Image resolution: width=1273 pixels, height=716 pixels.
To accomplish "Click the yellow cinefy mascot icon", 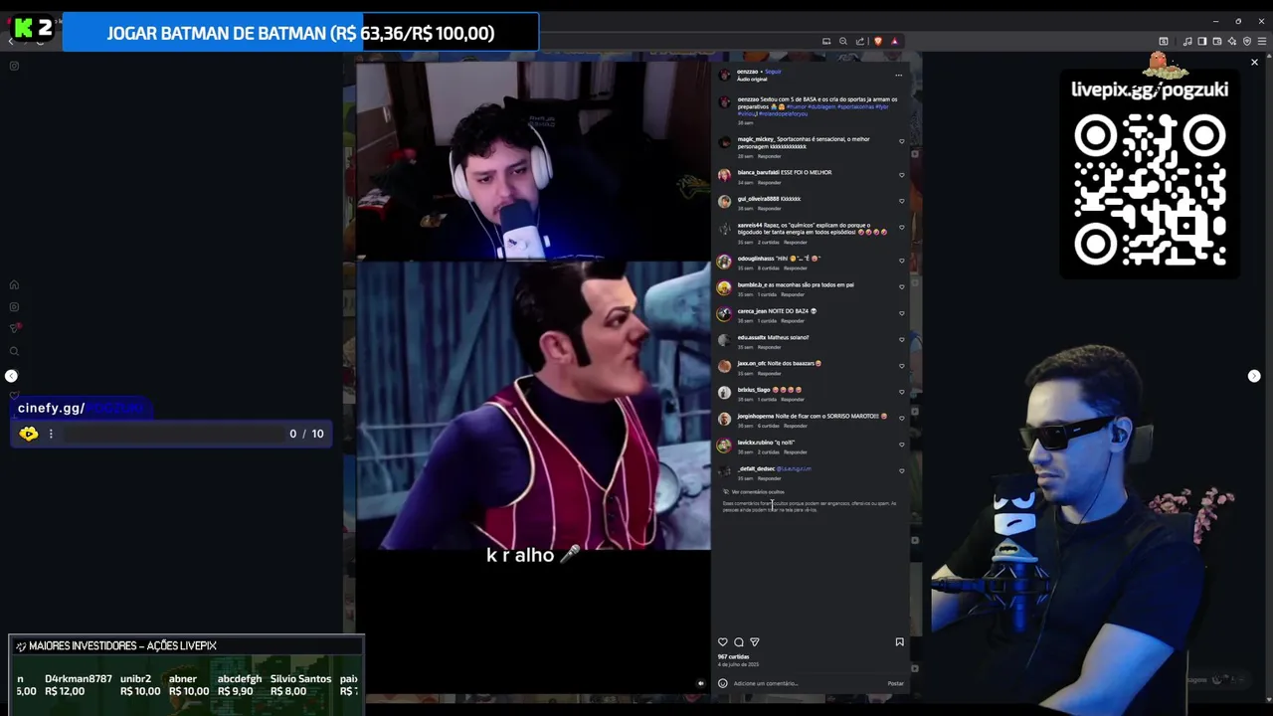I will coord(28,434).
